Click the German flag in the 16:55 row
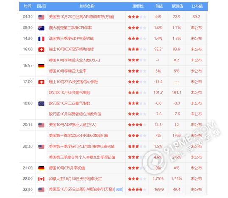228x198 pixels. (41, 66)
